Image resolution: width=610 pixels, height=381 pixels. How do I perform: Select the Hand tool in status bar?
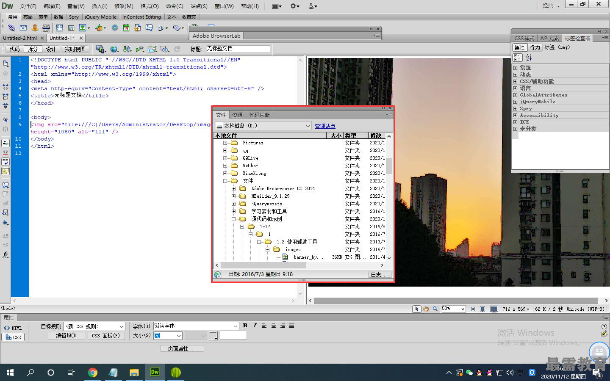click(x=426, y=309)
